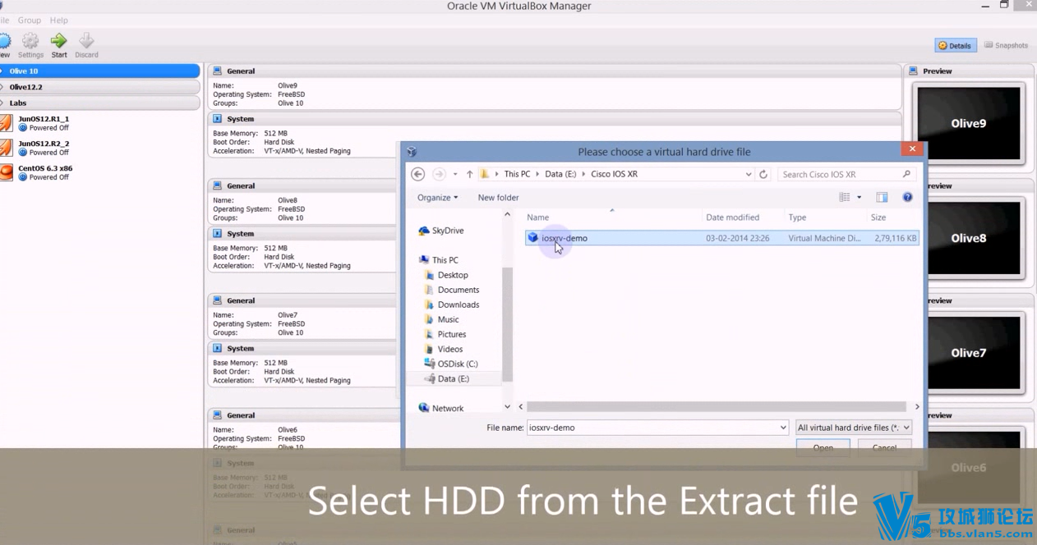Screen dimensions: 1037x545
Task: Open Desktop folder in navigation pane
Action: (452, 275)
